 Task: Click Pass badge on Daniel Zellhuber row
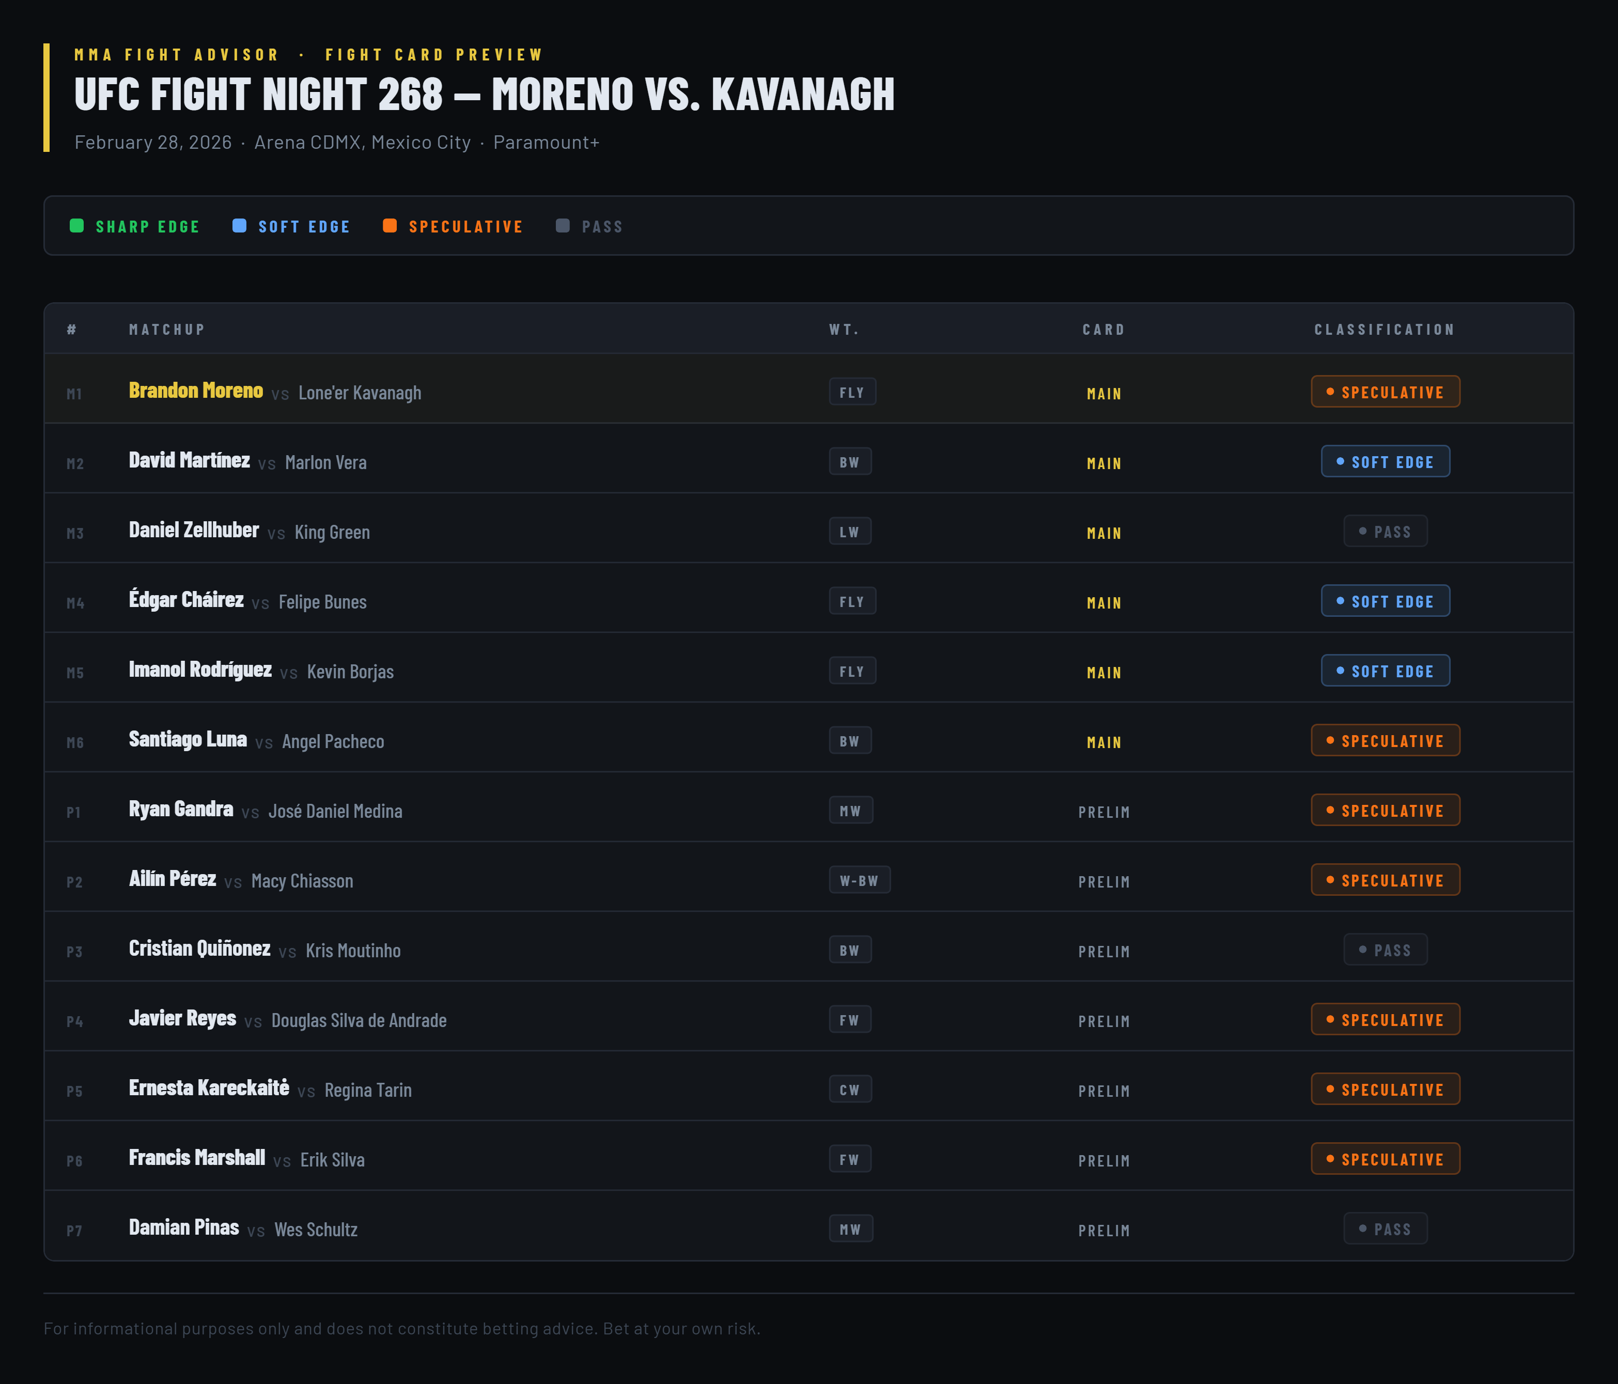pyautogui.click(x=1386, y=531)
